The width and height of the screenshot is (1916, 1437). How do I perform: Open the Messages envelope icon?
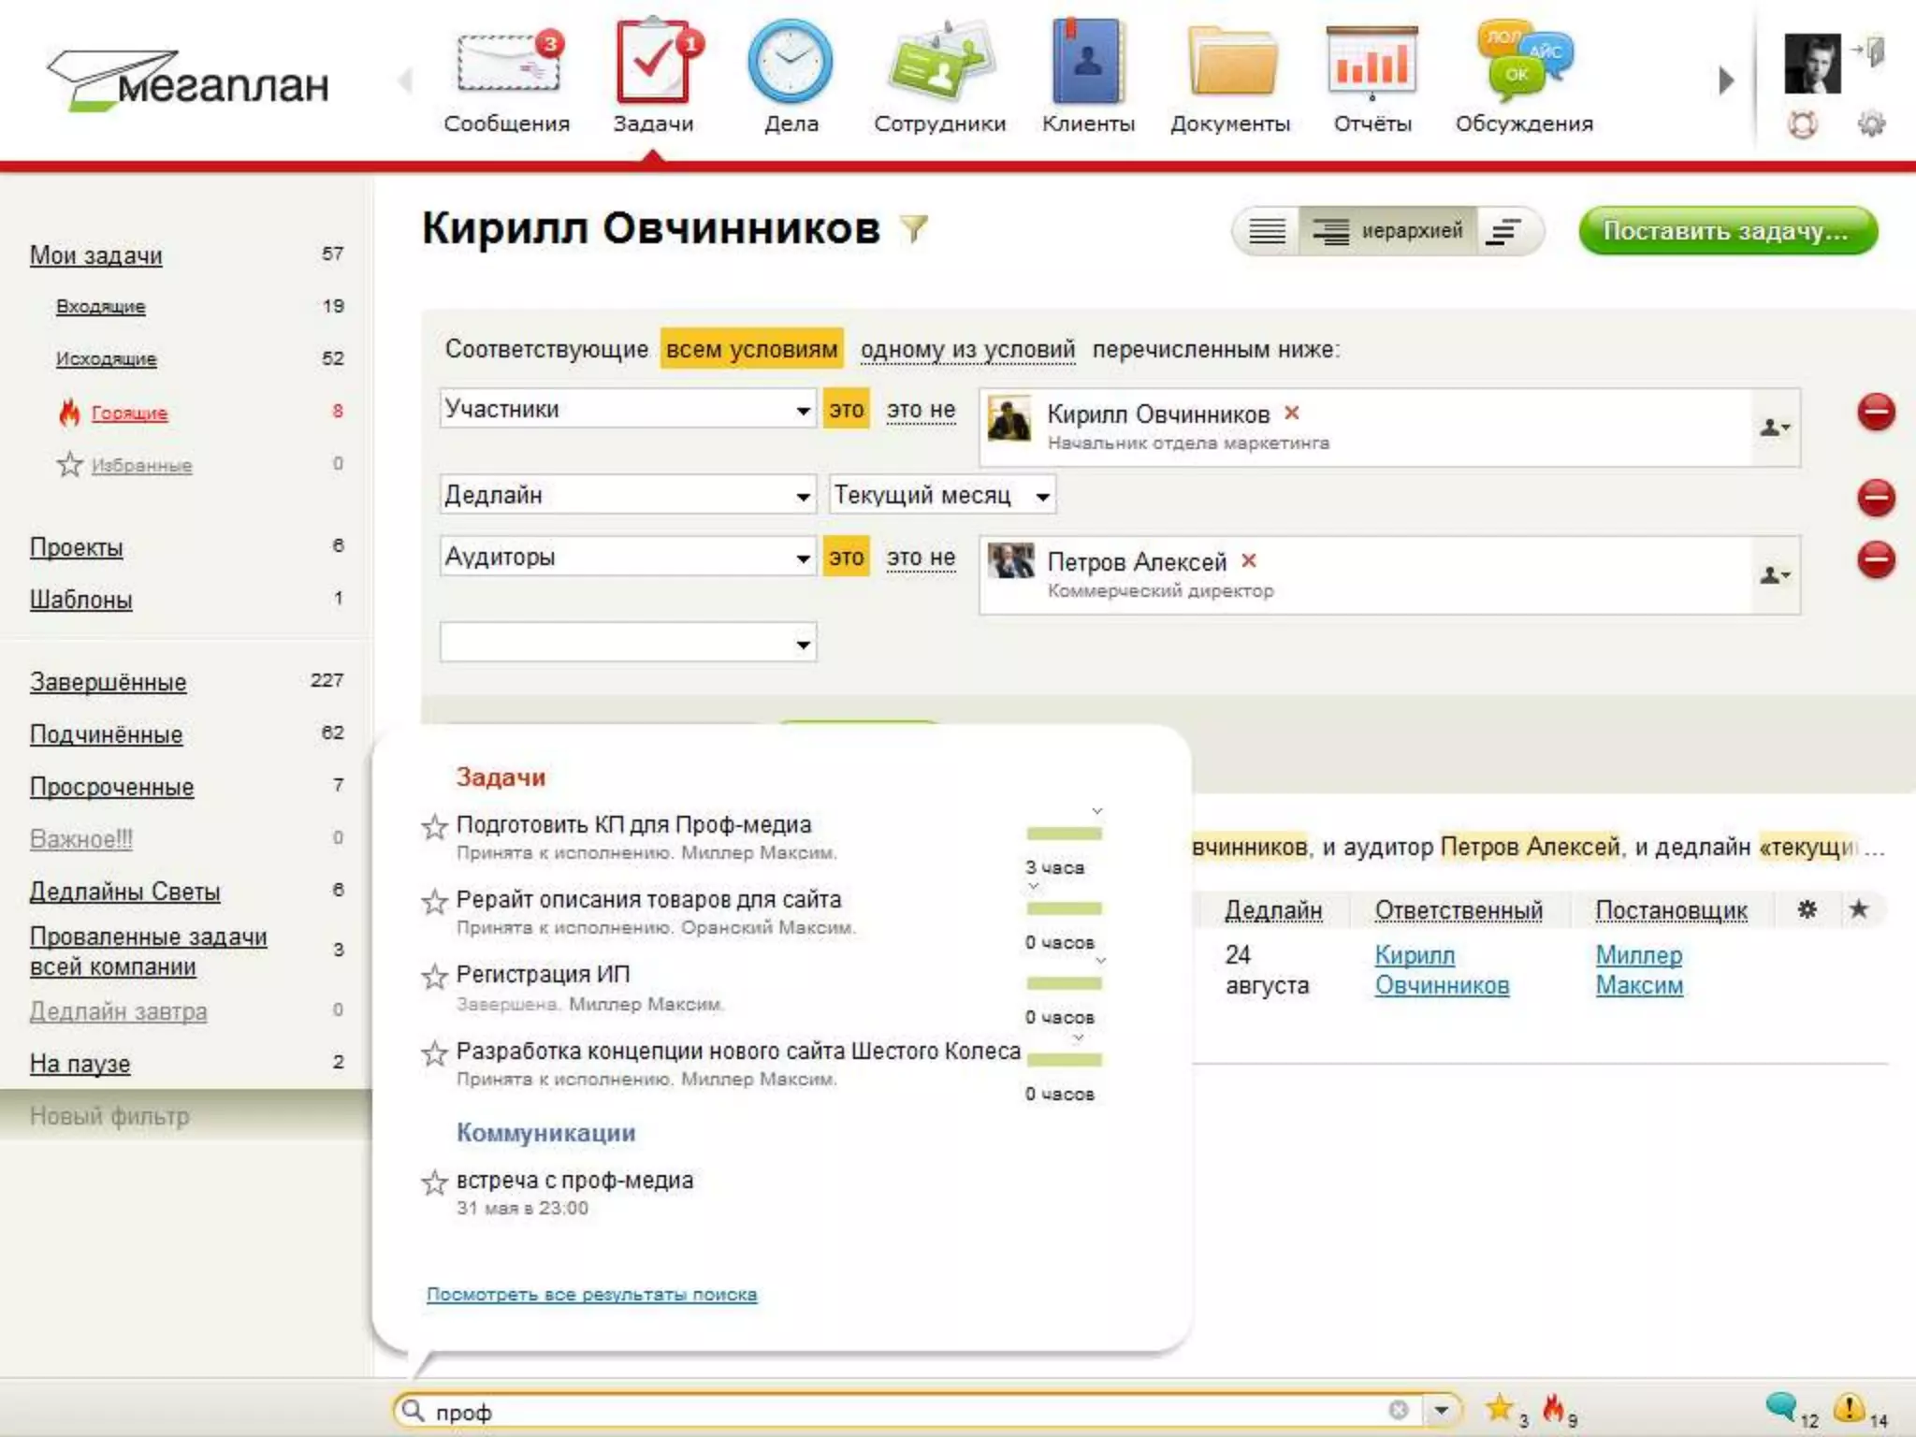click(x=506, y=64)
